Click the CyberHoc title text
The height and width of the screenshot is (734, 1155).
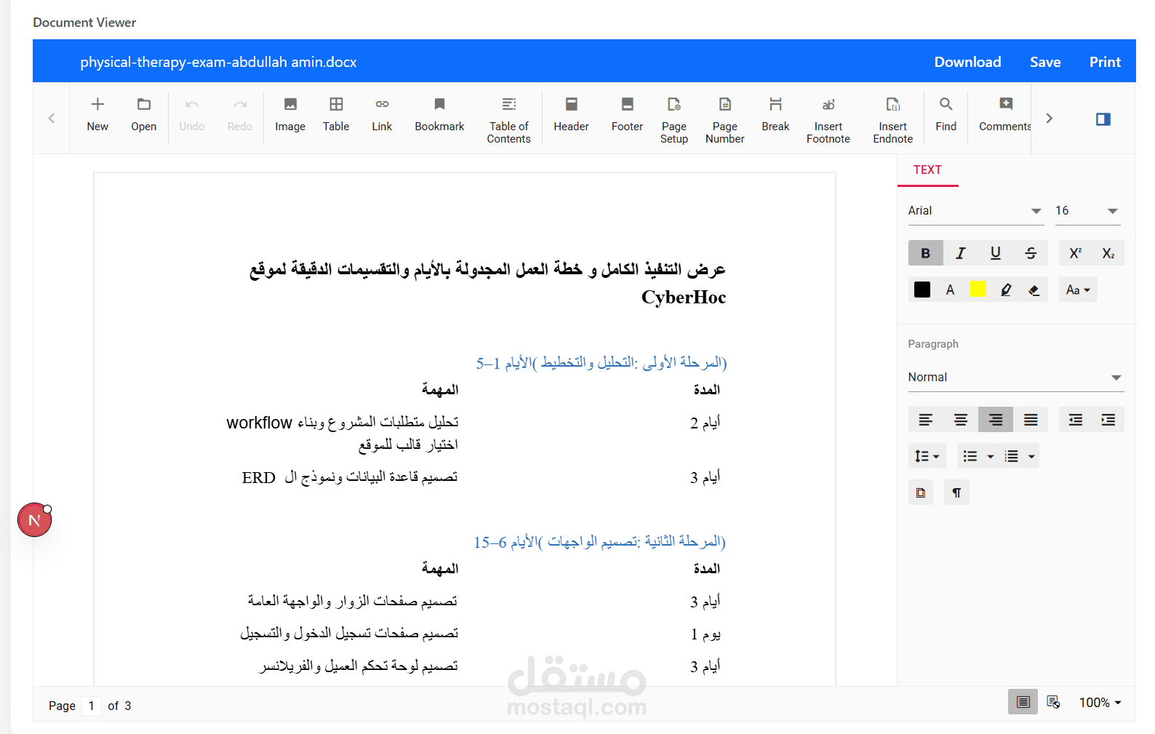point(684,298)
